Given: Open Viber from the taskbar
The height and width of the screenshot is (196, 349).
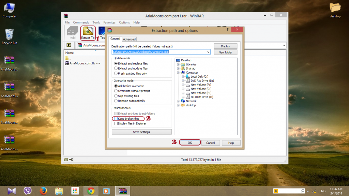Looking at the screenshot, I should click(x=28, y=191).
